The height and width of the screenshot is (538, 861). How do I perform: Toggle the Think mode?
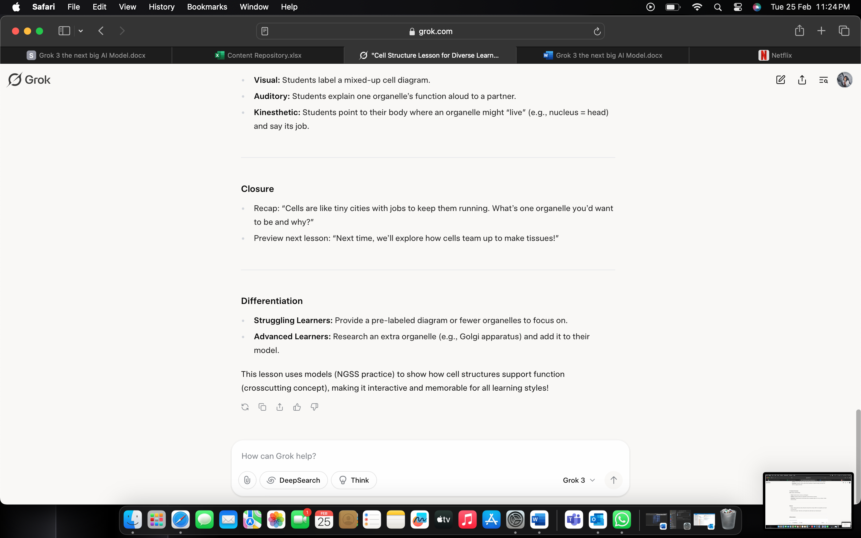tap(354, 480)
